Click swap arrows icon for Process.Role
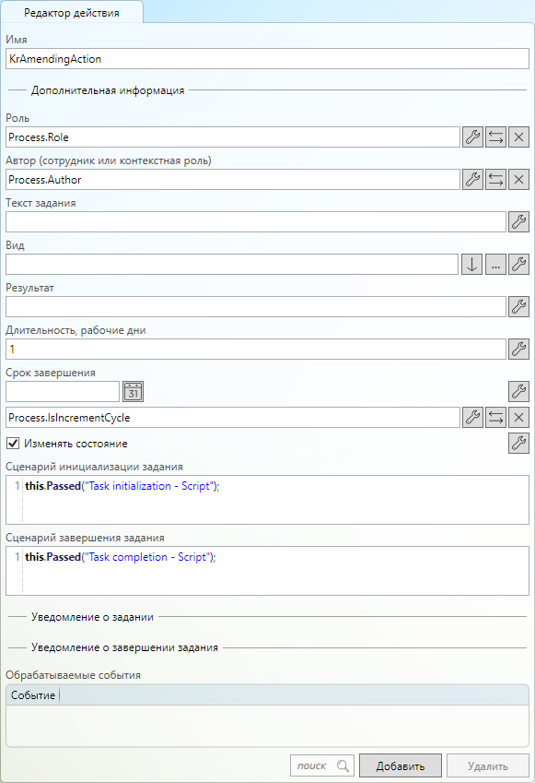 click(495, 136)
